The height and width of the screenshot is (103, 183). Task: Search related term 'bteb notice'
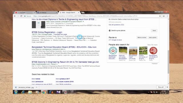tap(36, 79)
